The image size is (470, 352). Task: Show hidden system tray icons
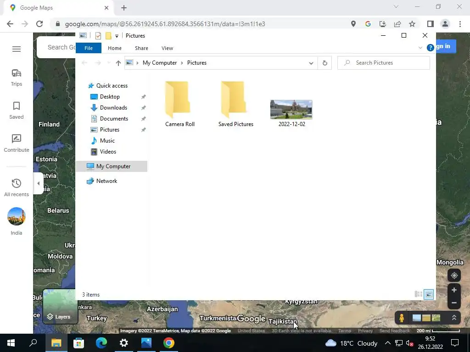387,343
